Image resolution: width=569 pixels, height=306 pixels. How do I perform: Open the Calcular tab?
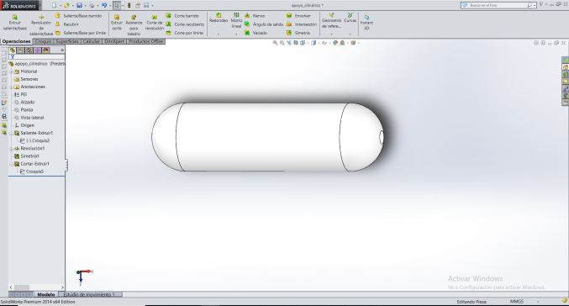coord(91,41)
